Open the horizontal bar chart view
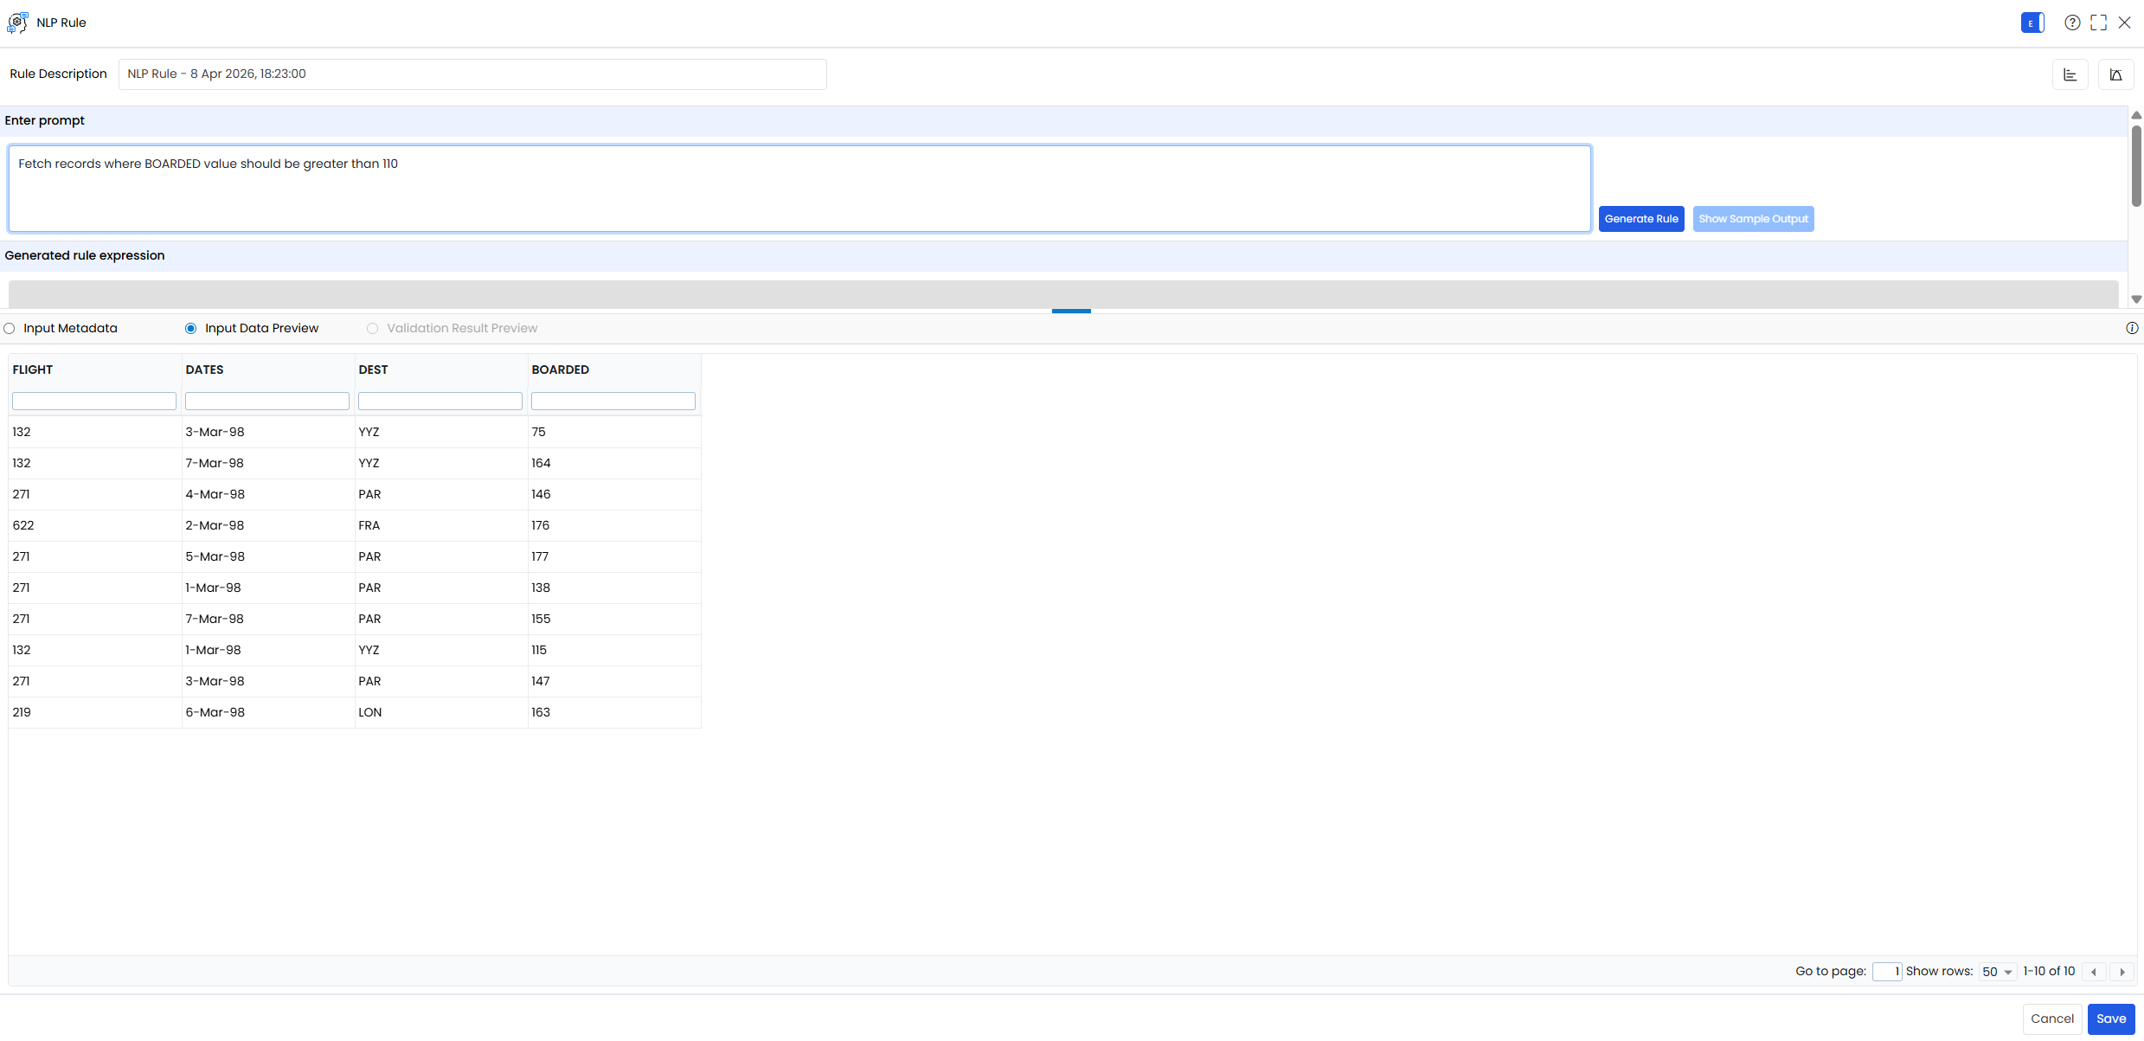Viewport: 2144px width, 1041px height. [2070, 74]
